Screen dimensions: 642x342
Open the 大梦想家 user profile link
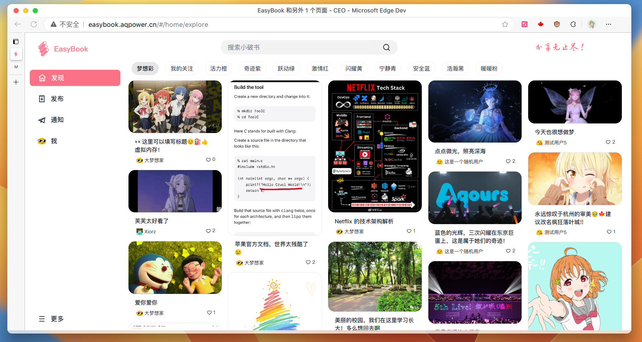[154, 160]
